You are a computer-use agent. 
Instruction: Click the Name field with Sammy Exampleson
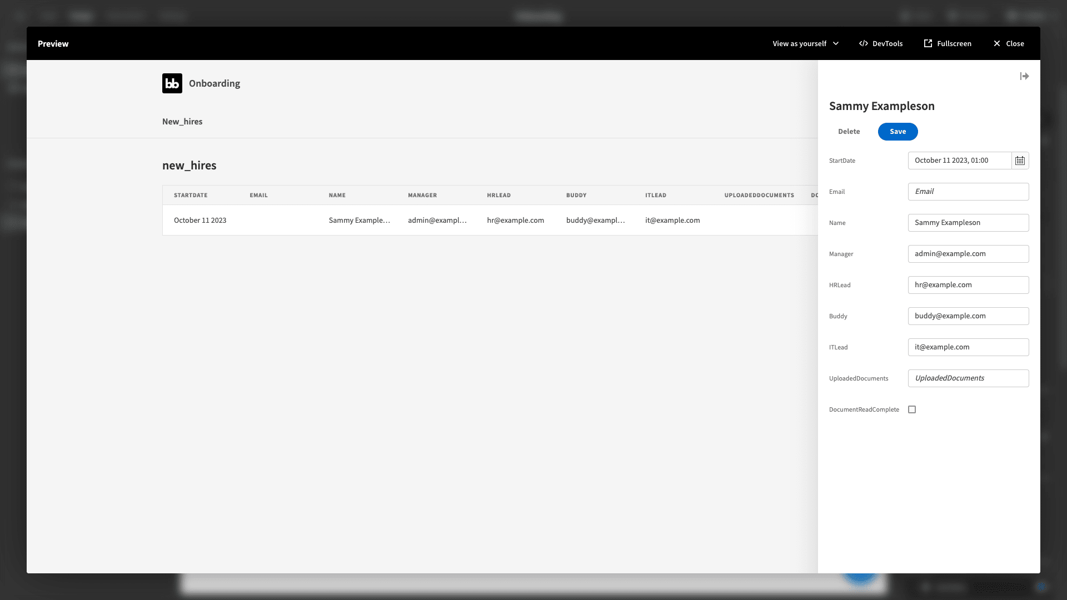[x=968, y=223]
